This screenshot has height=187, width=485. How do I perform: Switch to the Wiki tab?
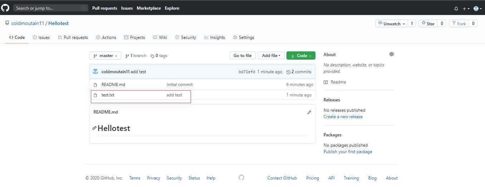160,37
